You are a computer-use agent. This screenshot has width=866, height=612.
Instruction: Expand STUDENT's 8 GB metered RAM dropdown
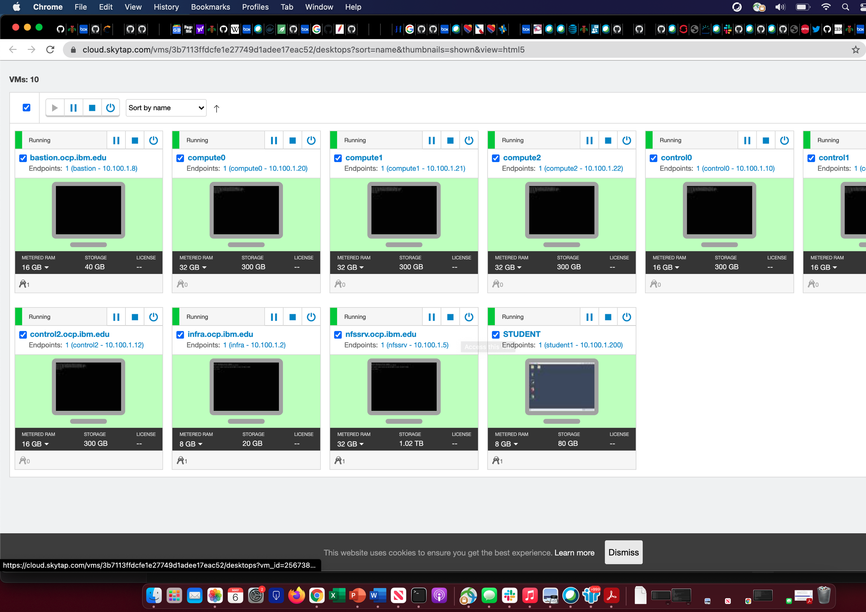click(x=507, y=444)
